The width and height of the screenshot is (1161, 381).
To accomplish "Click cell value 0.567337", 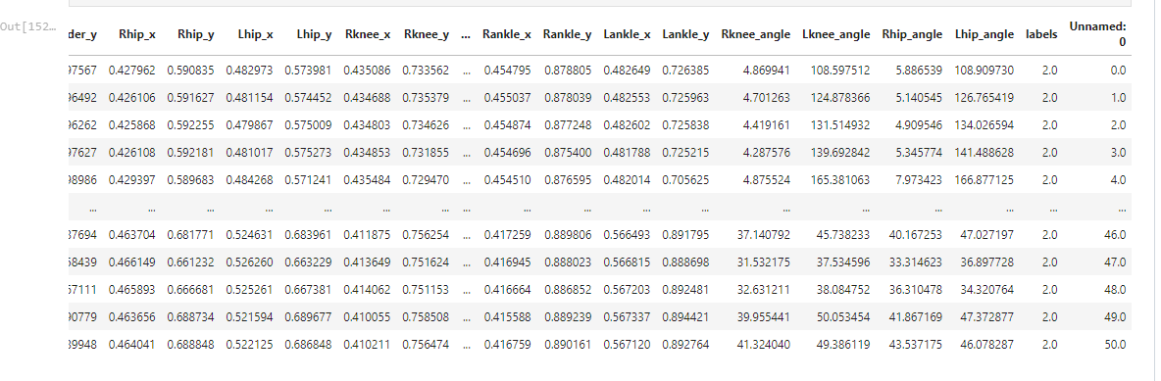I will (x=628, y=316).
